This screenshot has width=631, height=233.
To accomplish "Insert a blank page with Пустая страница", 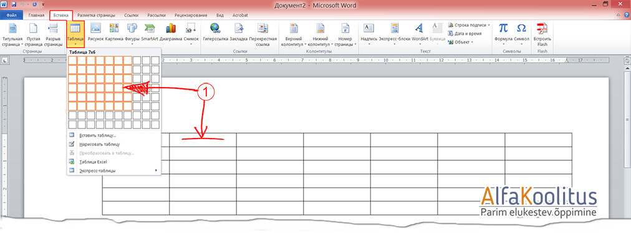I will click(34, 35).
